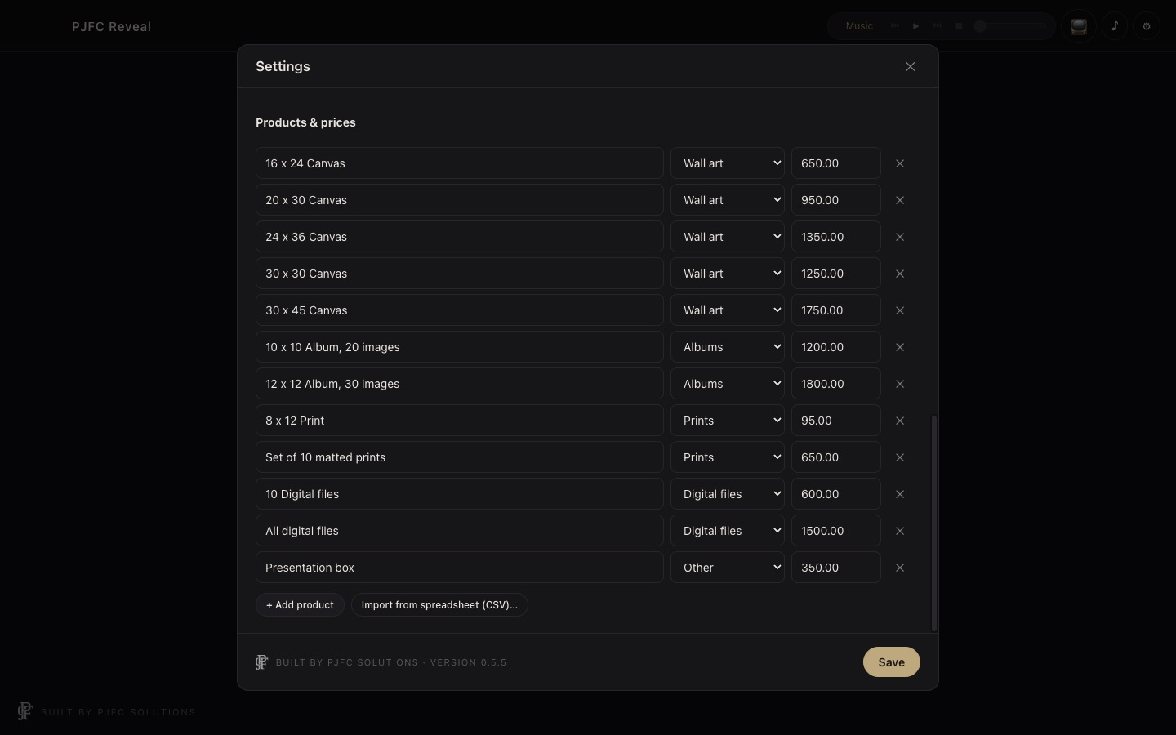Import products from spreadsheet (CSV)
1176x735 pixels.
click(439, 605)
